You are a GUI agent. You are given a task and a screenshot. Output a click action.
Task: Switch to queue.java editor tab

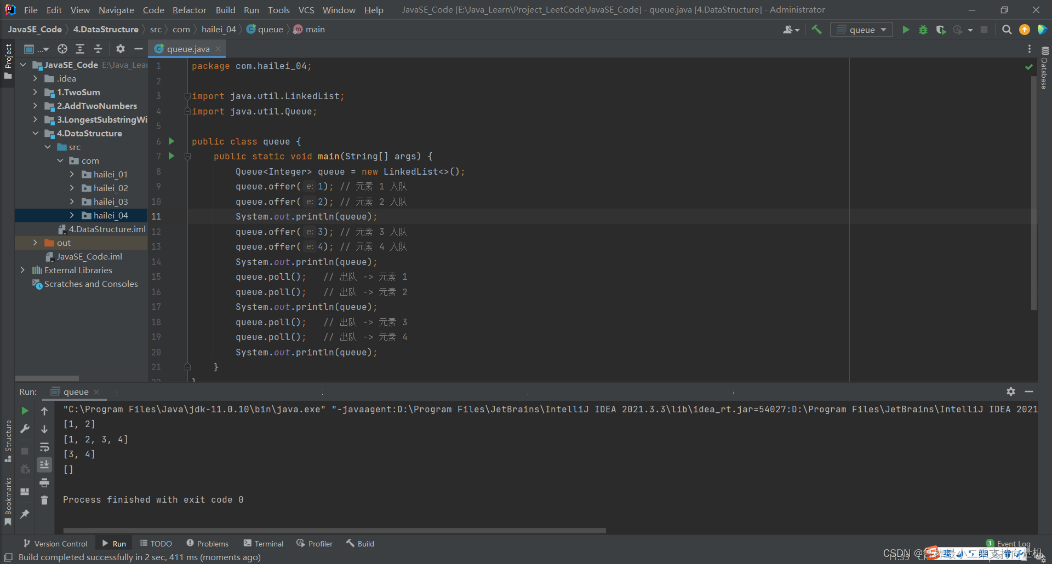click(x=188, y=49)
